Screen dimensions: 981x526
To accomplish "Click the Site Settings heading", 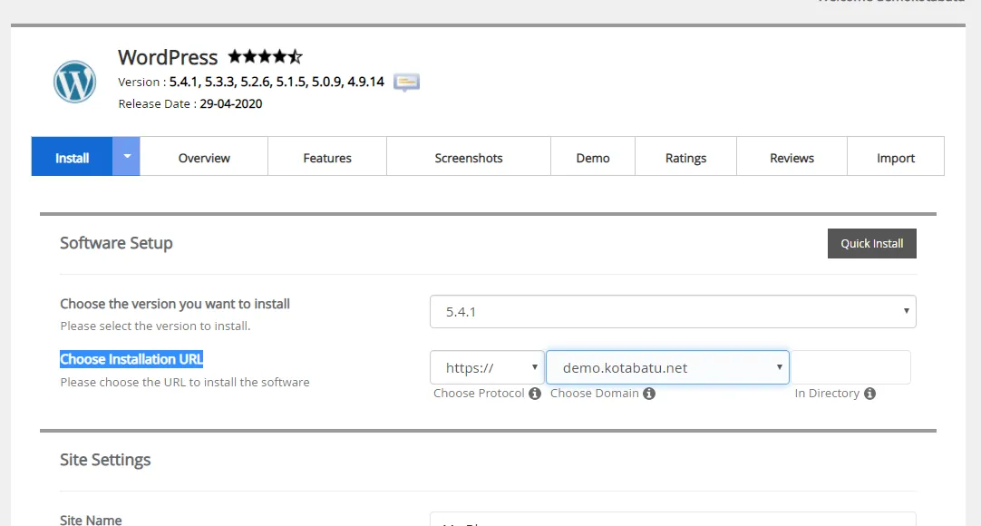I will pyautogui.click(x=105, y=460).
